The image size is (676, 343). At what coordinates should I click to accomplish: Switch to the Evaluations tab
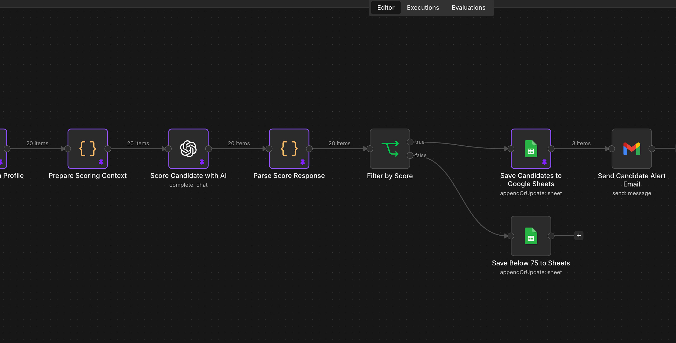(x=468, y=8)
